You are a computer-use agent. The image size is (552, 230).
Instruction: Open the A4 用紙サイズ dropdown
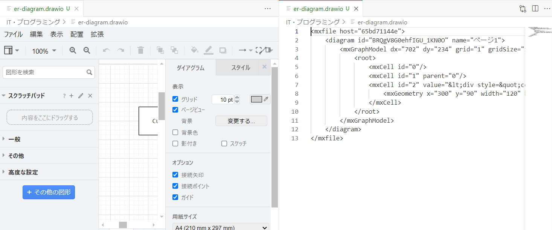(221, 227)
